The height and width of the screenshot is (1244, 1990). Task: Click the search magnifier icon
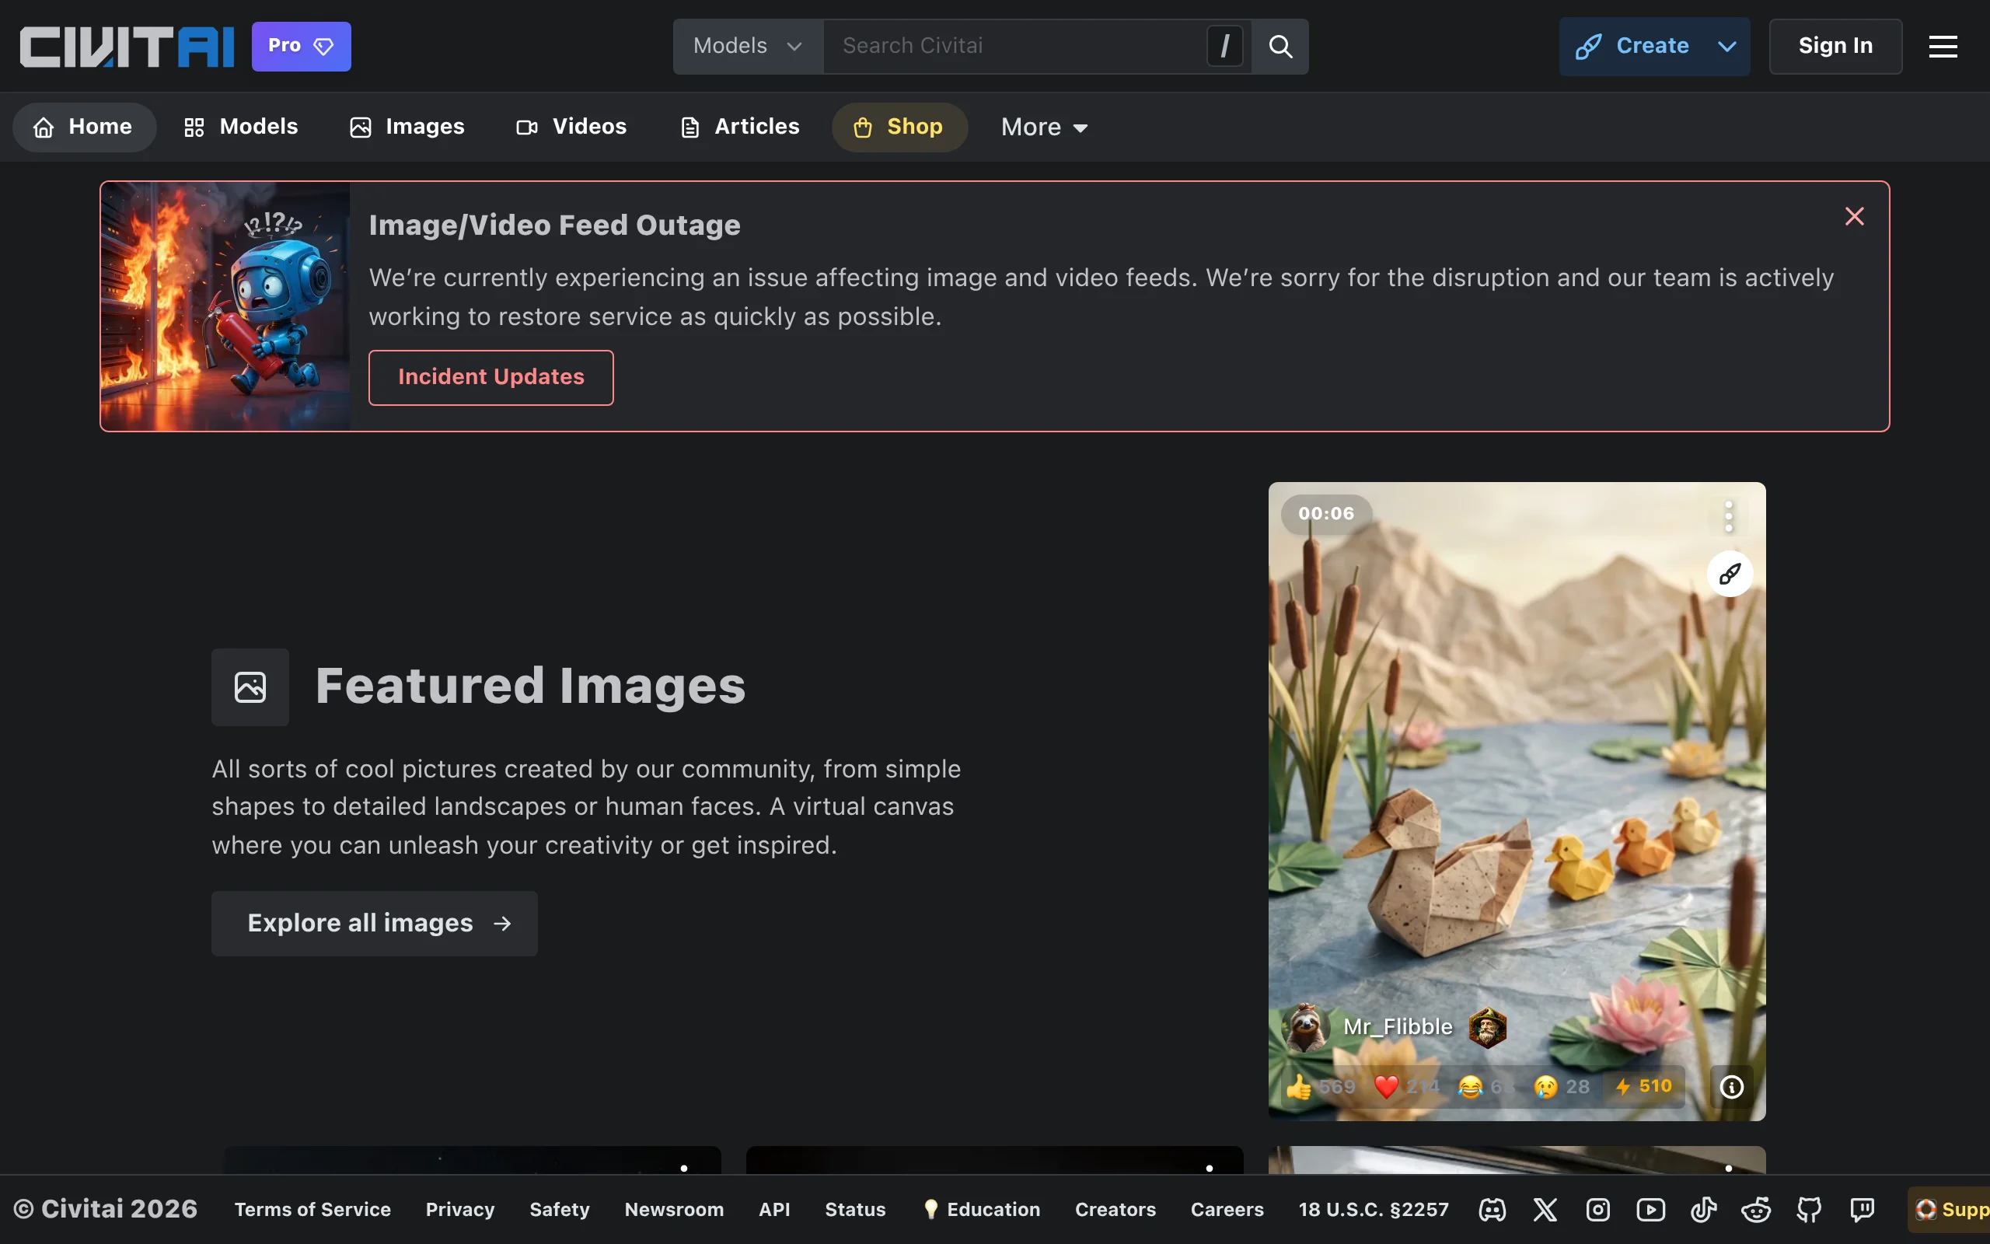(x=1280, y=46)
